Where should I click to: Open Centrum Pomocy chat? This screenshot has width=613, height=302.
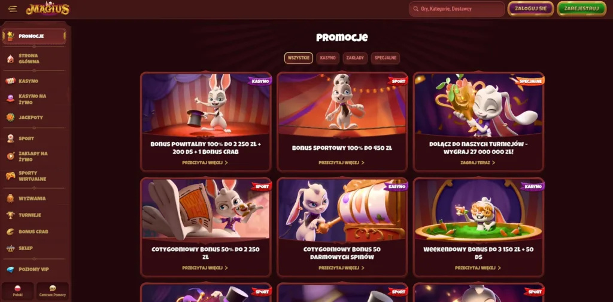click(53, 291)
